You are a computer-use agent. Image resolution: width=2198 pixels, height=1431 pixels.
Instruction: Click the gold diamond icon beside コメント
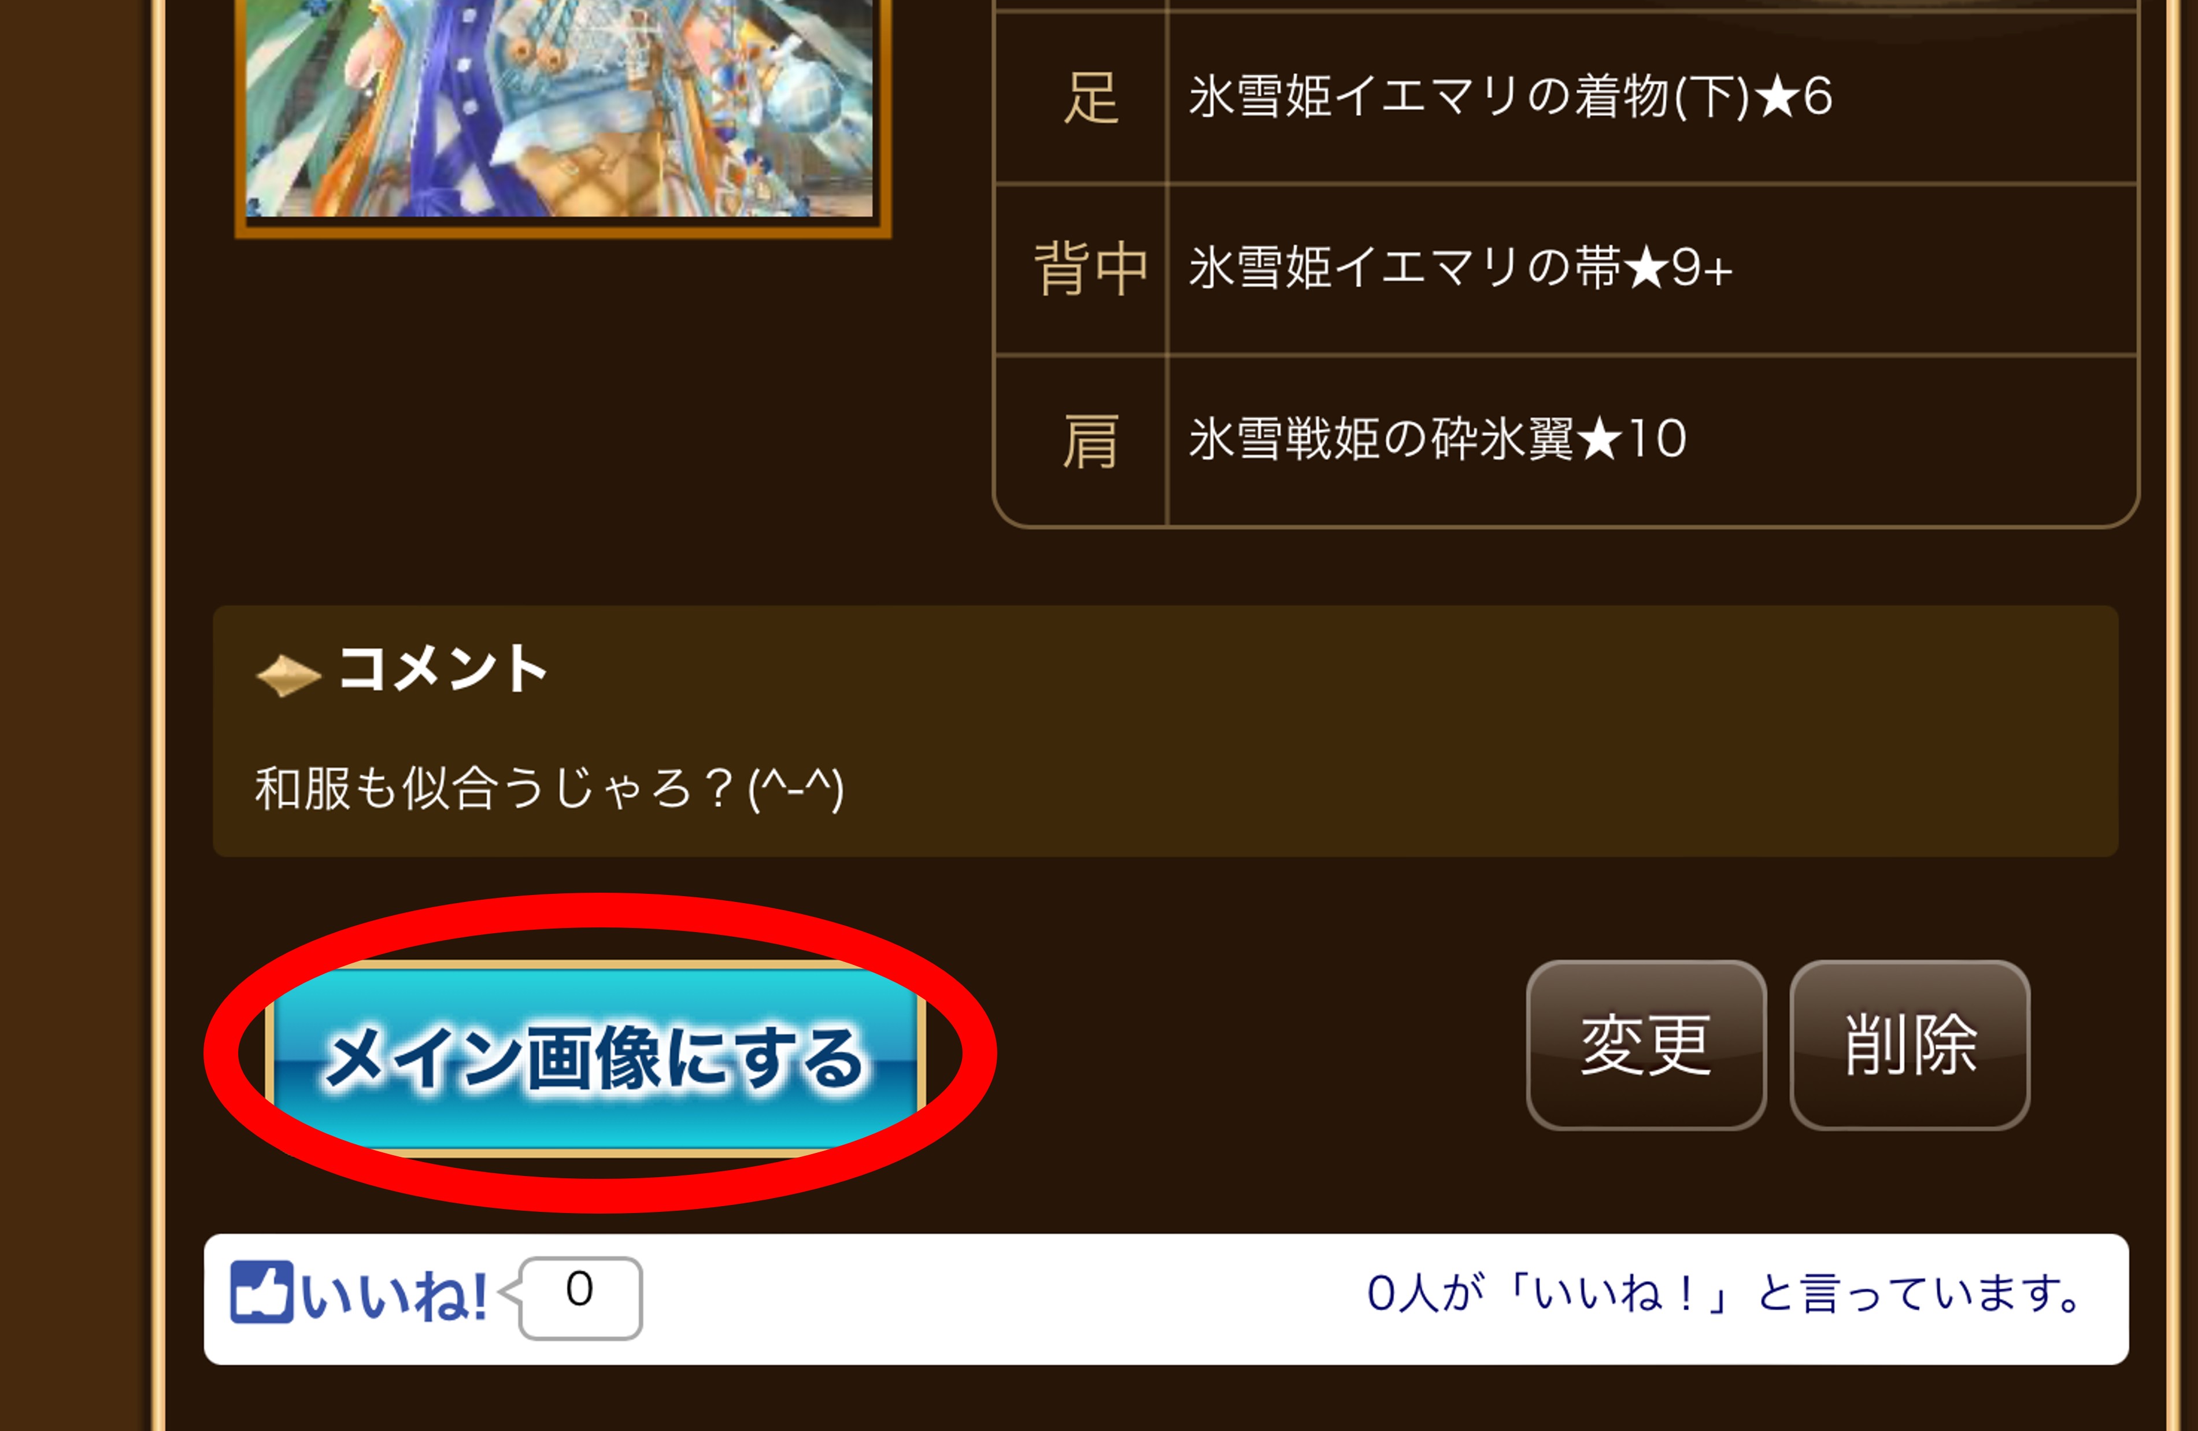click(x=288, y=674)
